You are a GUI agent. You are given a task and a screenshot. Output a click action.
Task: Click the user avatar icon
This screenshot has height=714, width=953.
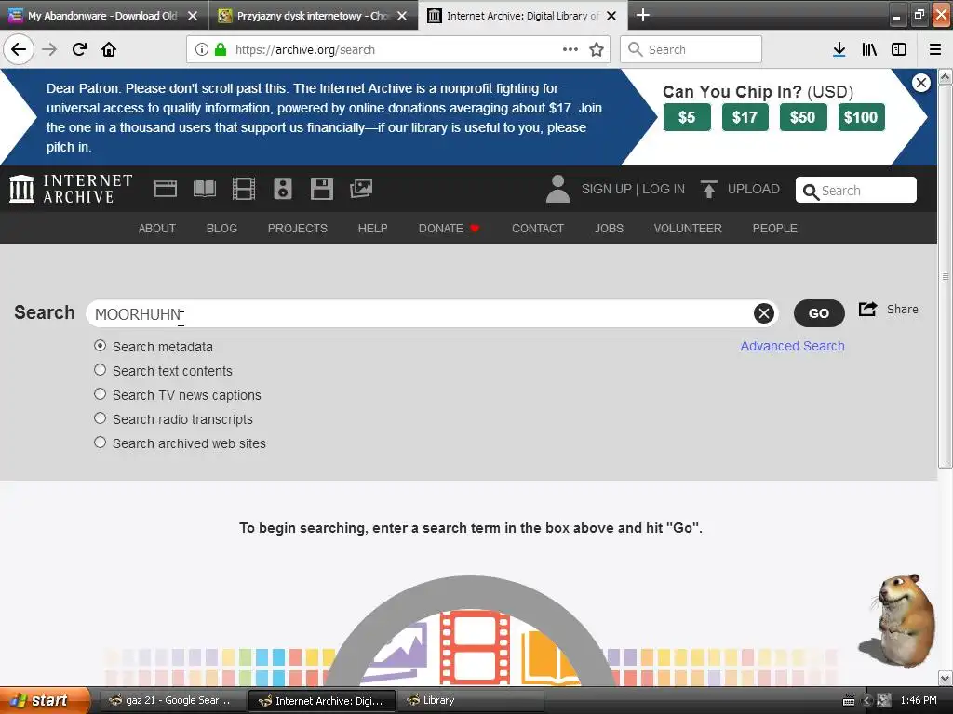click(x=557, y=189)
